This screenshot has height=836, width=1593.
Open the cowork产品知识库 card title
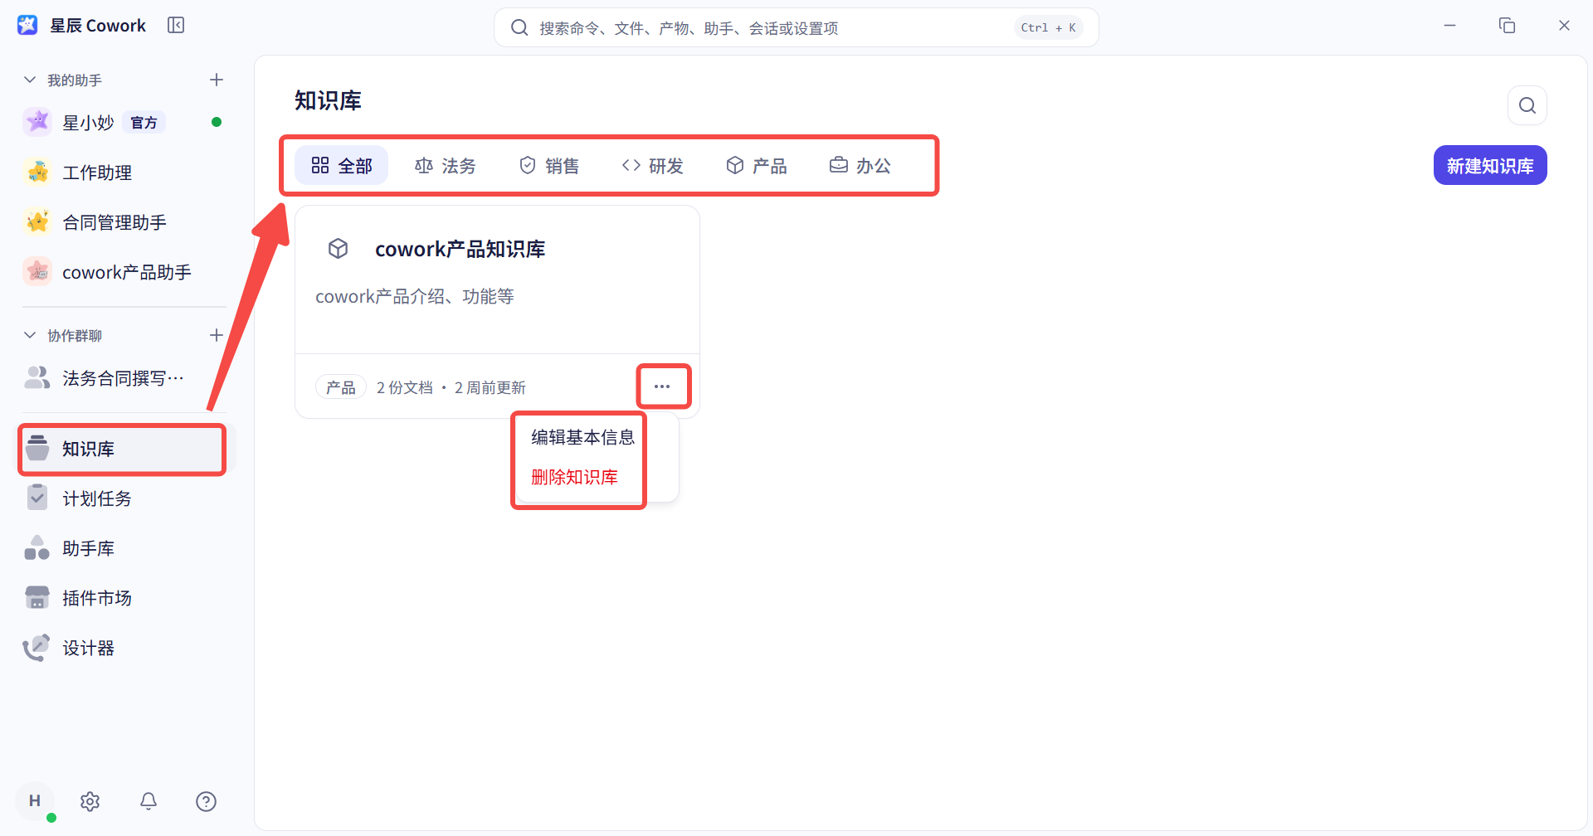(460, 249)
